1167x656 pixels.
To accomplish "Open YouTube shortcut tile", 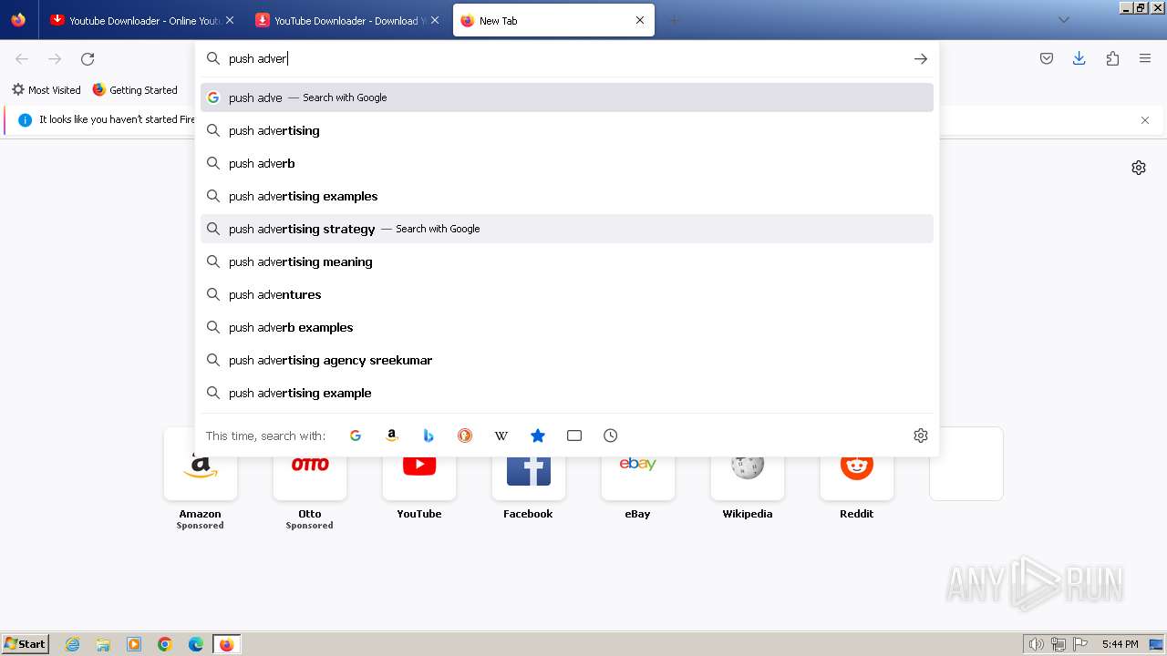I will point(419,474).
